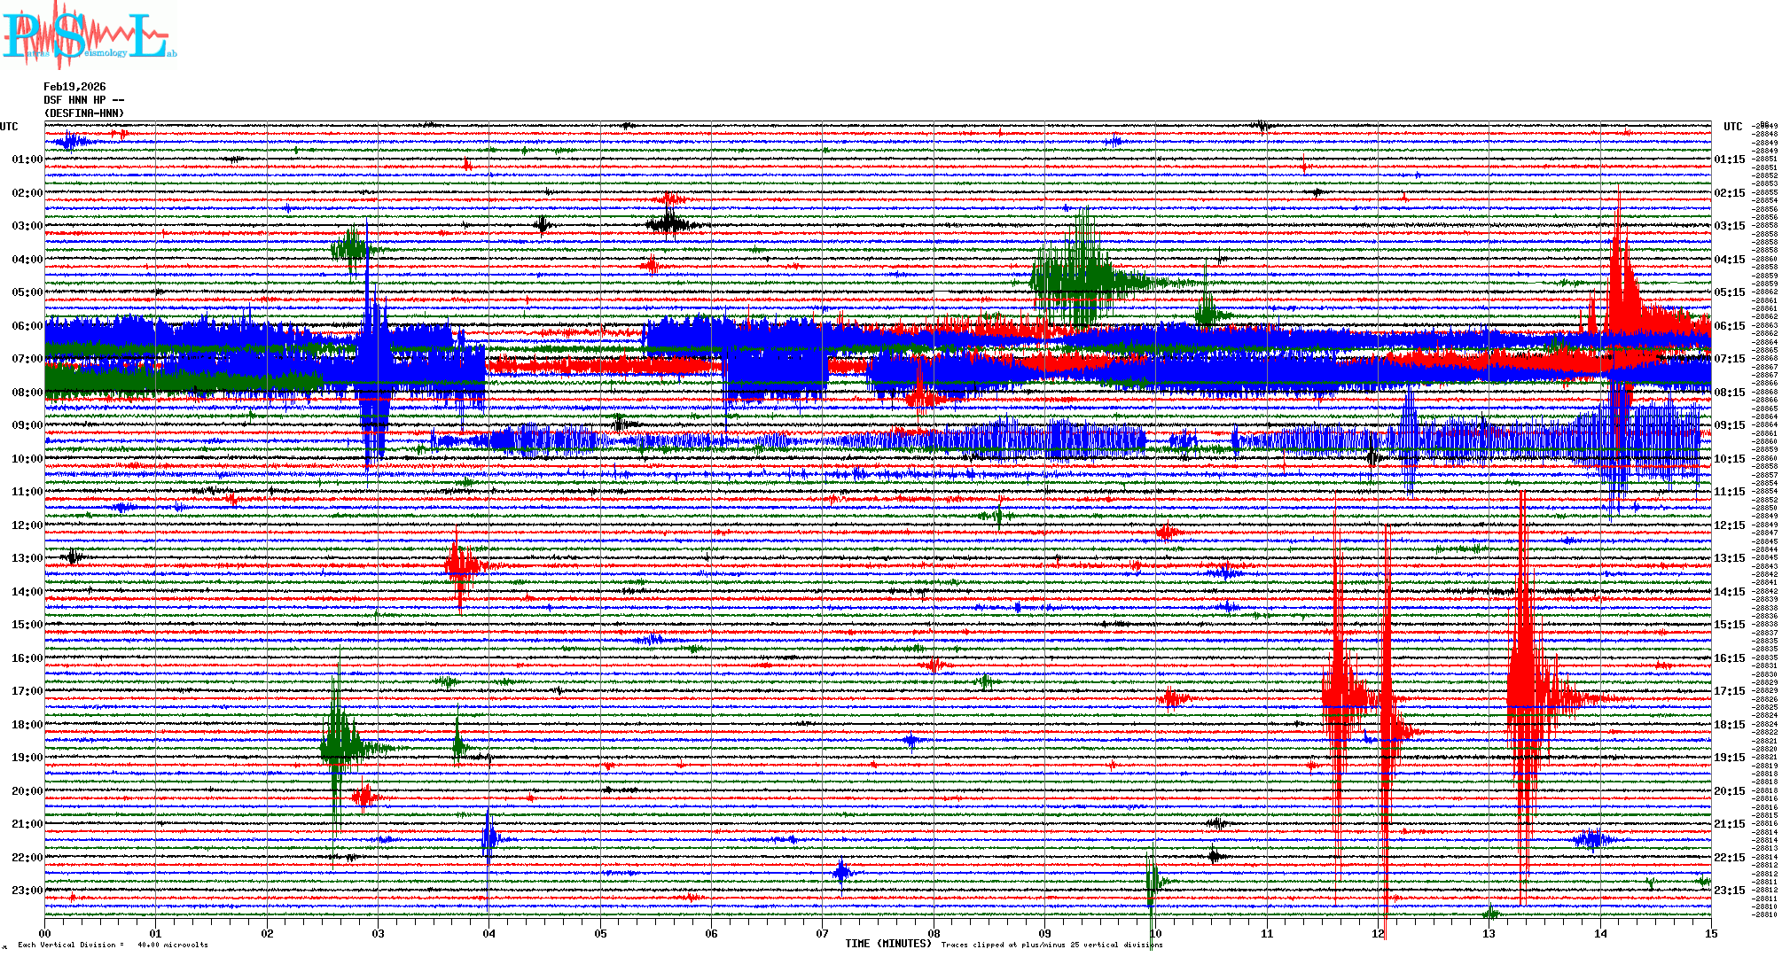The height and width of the screenshot is (957, 1782).
Task: Click the TIME (MINUTES) axis title
Action: pyautogui.click(x=888, y=944)
